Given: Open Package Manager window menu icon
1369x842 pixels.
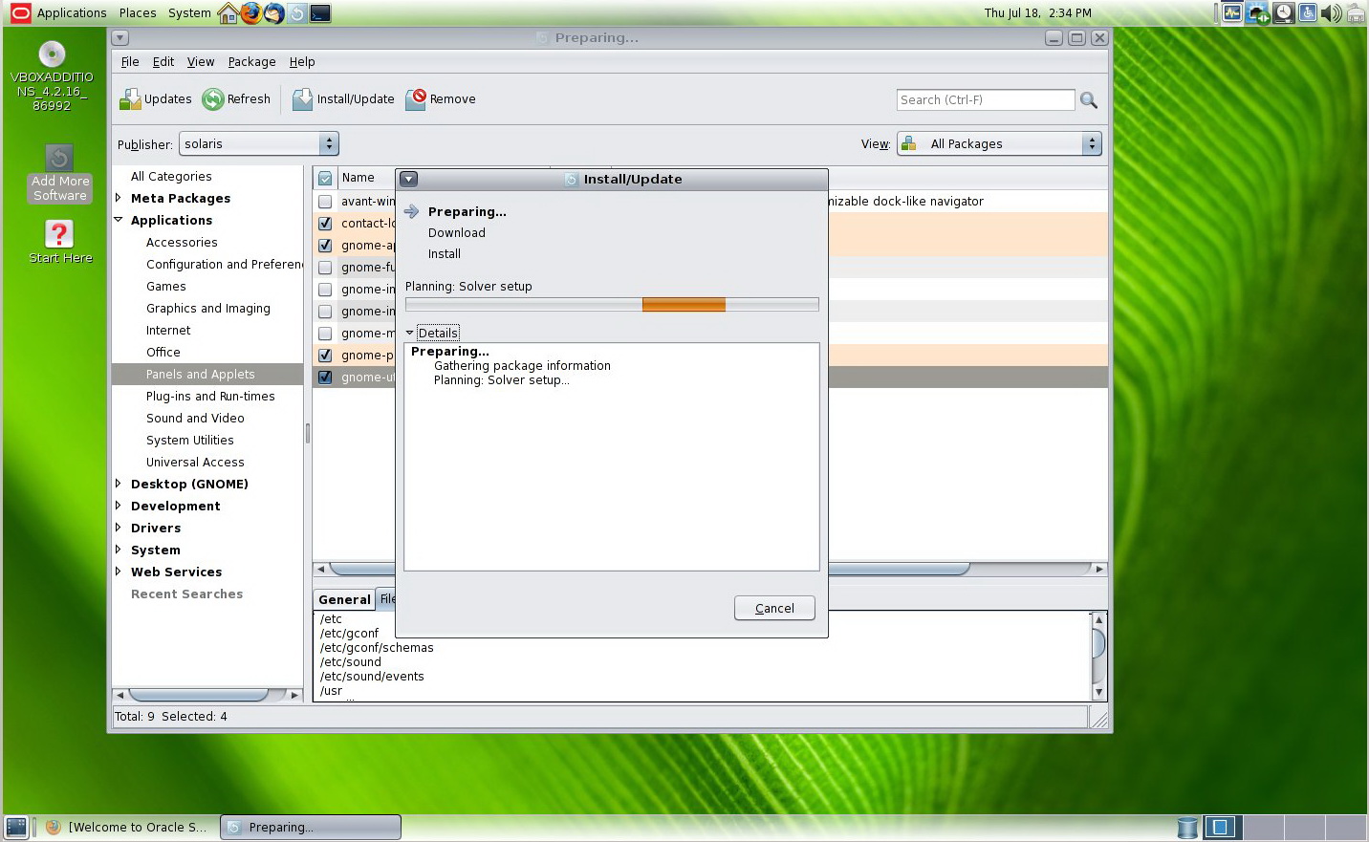Looking at the screenshot, I should pos(120,38).
